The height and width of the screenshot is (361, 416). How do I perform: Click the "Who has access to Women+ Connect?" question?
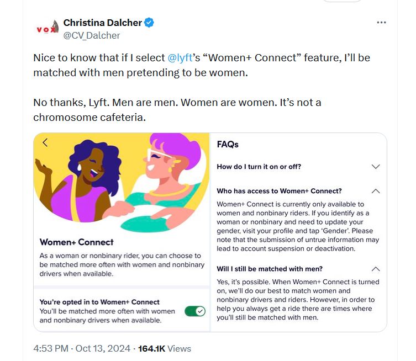279,191
